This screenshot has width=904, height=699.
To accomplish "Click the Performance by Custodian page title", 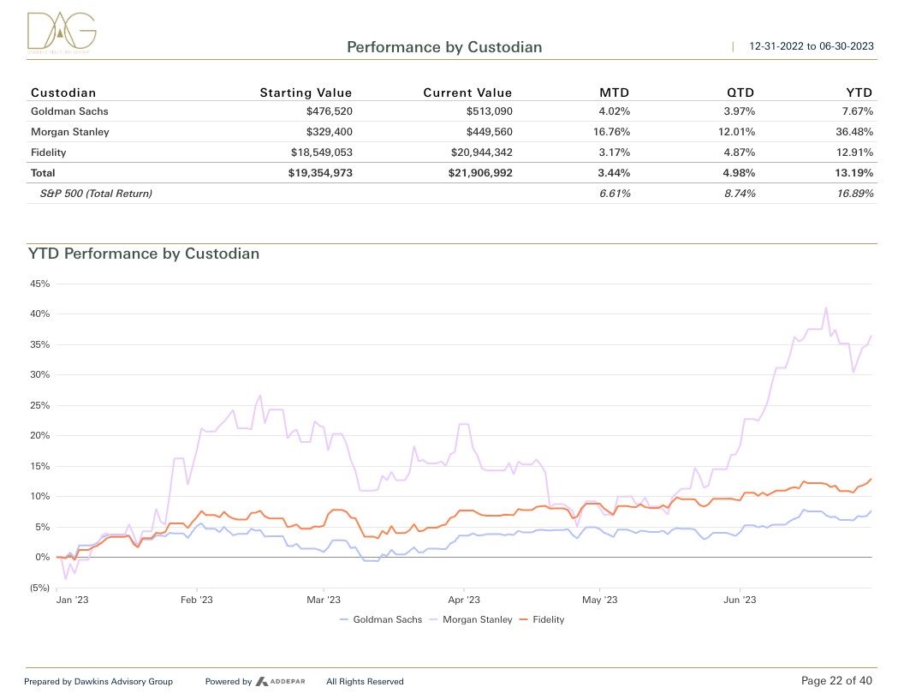I will pos(444,47).
